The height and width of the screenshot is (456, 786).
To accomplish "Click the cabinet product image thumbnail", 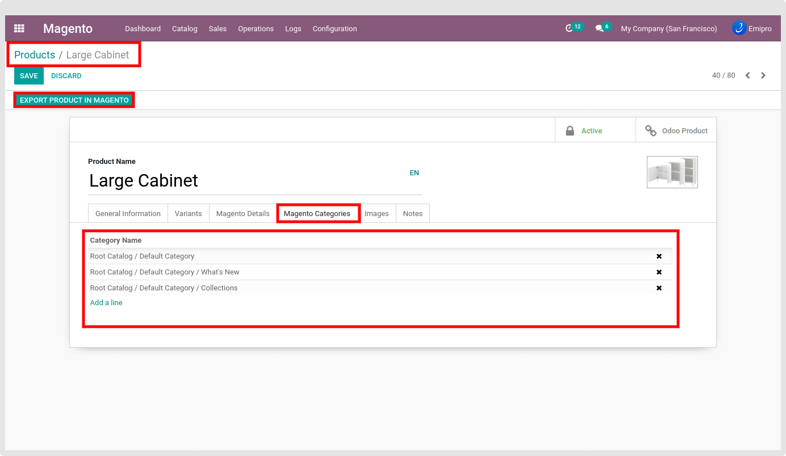I will (x=672, y=172).
